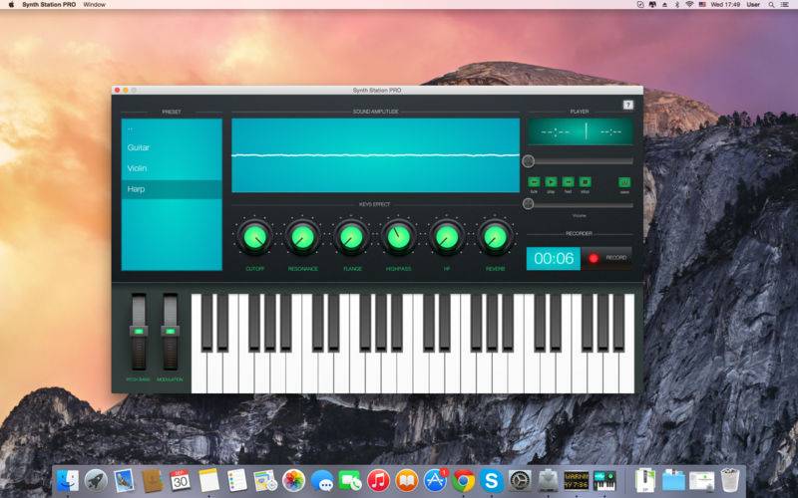Open System Preferences from the Dock
This screenshot has width=798, height=498.
520,480
